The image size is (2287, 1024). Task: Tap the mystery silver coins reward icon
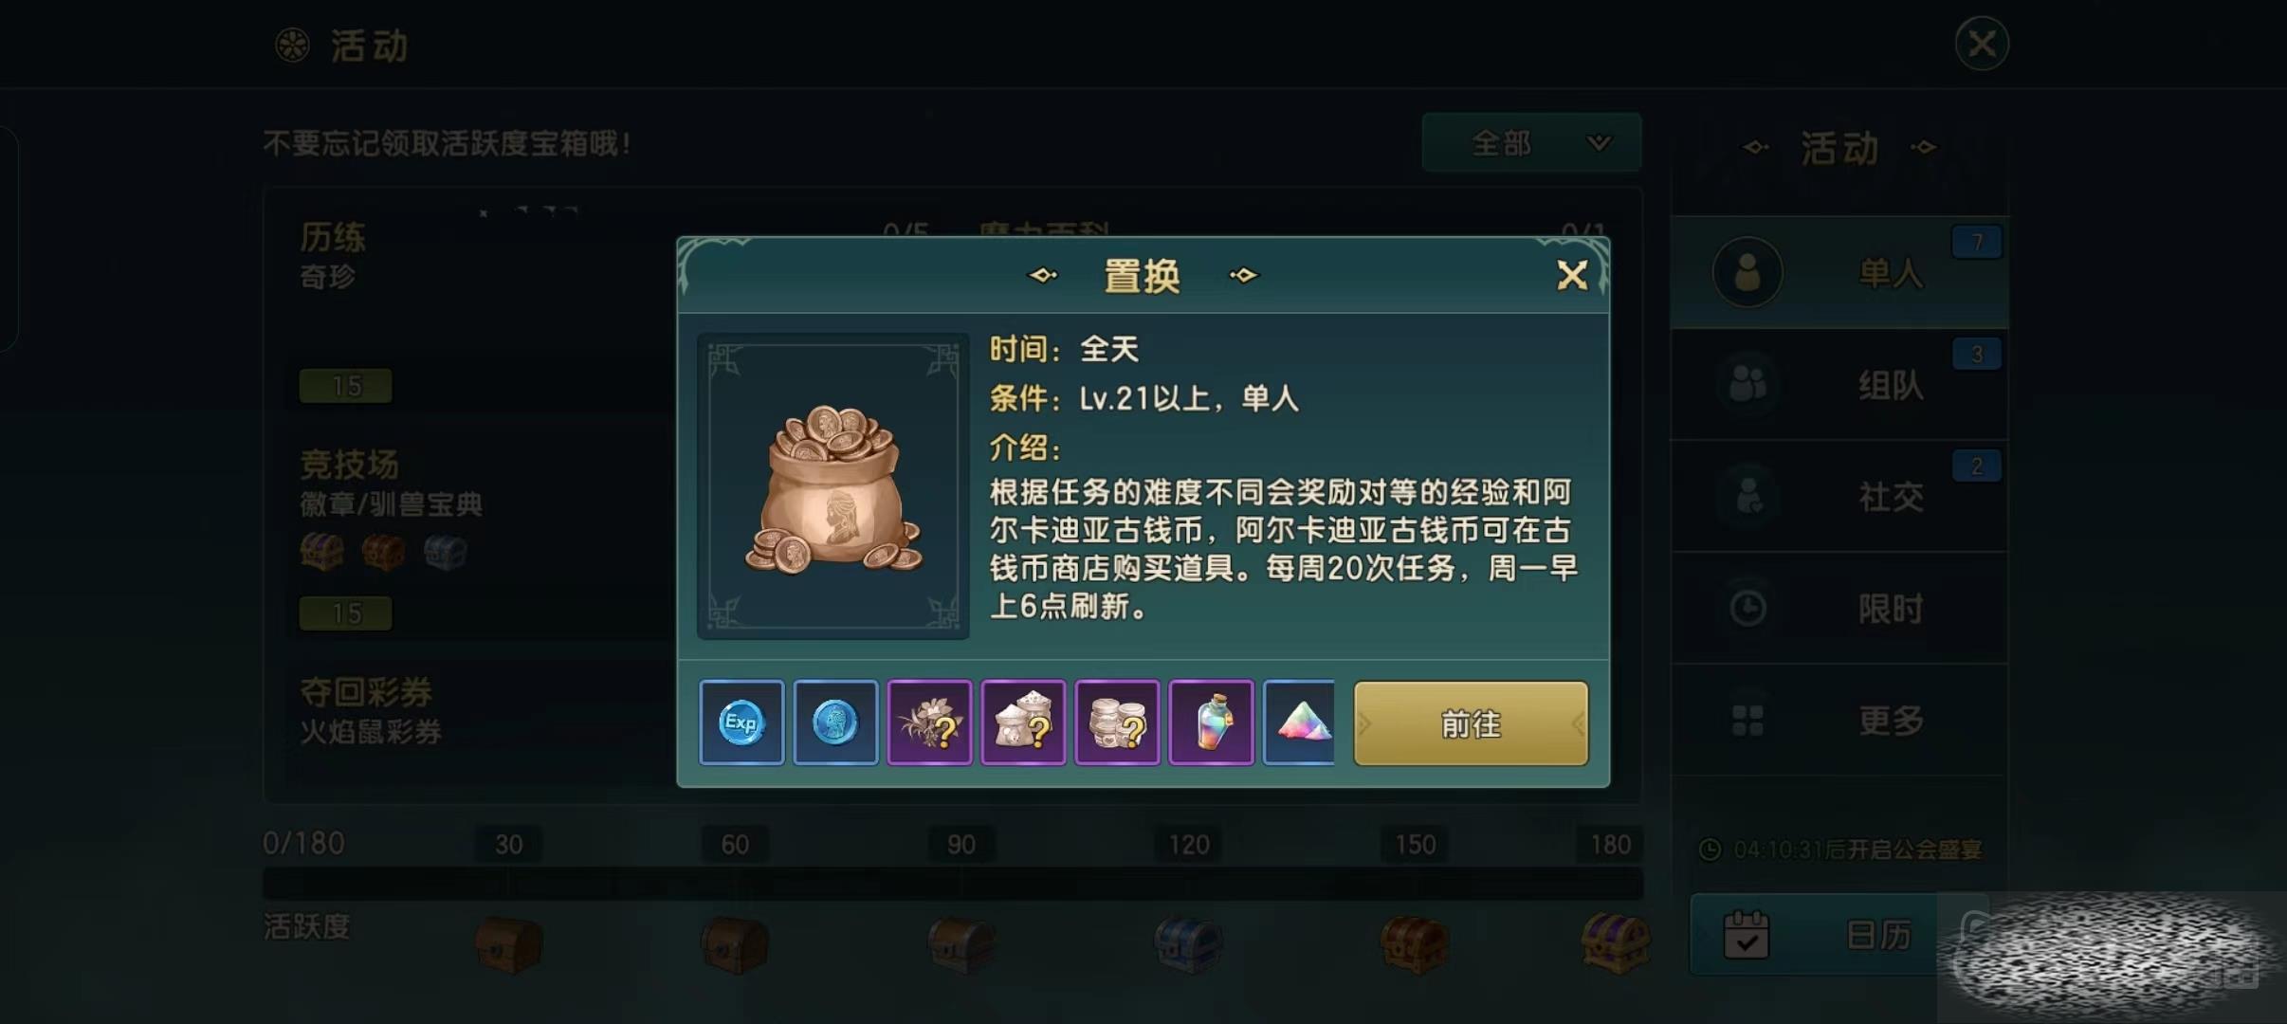[1117, 722]
